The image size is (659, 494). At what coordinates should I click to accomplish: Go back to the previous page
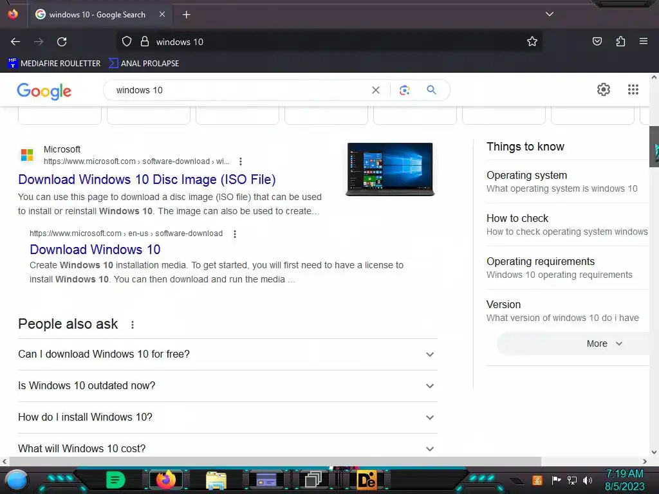pyautogui.click(x=15, y=42)
